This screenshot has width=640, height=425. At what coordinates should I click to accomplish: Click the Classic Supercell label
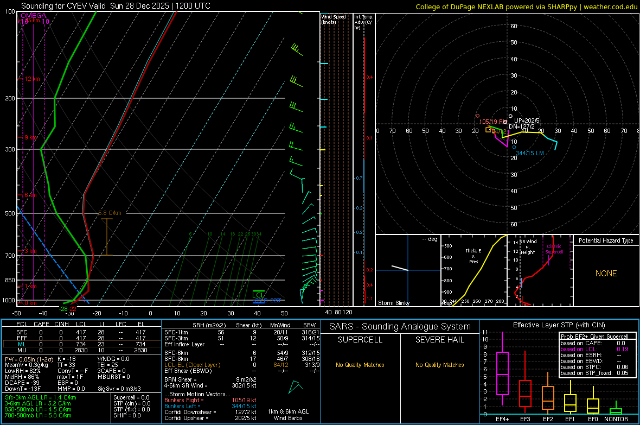click(x=554, y=249)
